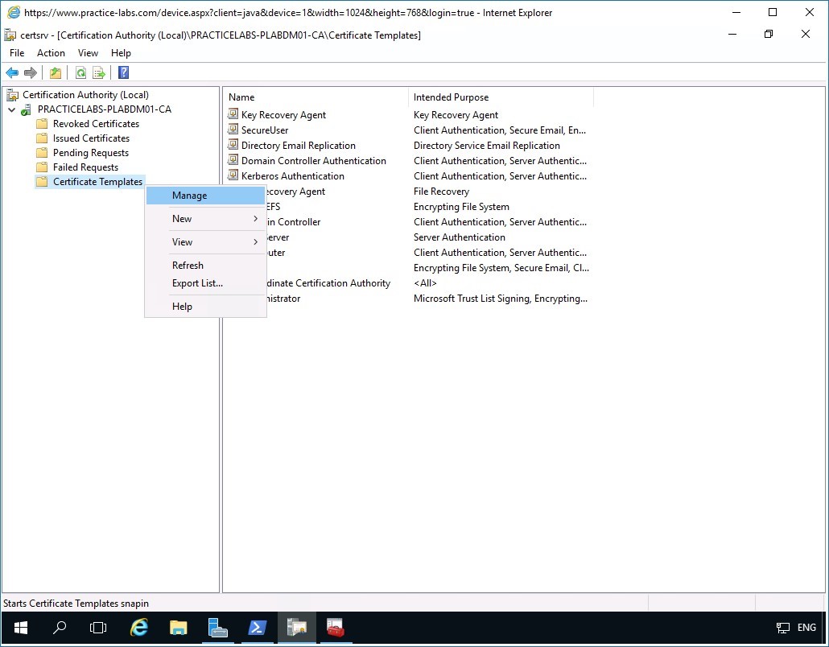Select the 'Key Recovery Agent' name text
The width and height of the screenshot is (829, 647).
coord(283,115)
